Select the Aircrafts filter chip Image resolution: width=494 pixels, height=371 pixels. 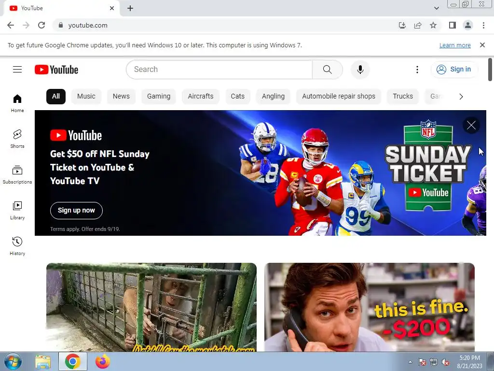coord(200,97)
